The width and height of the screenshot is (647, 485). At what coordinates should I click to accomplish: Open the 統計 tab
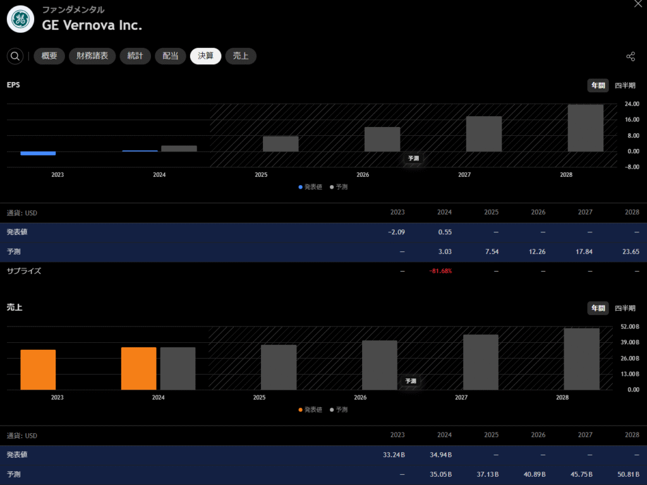click(135, 56)
